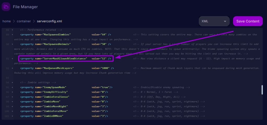Image resolution: width=267 pixels, height=125 pixels.
Task: Collapse fold arrow on line 88
Action: pos(12,30)
